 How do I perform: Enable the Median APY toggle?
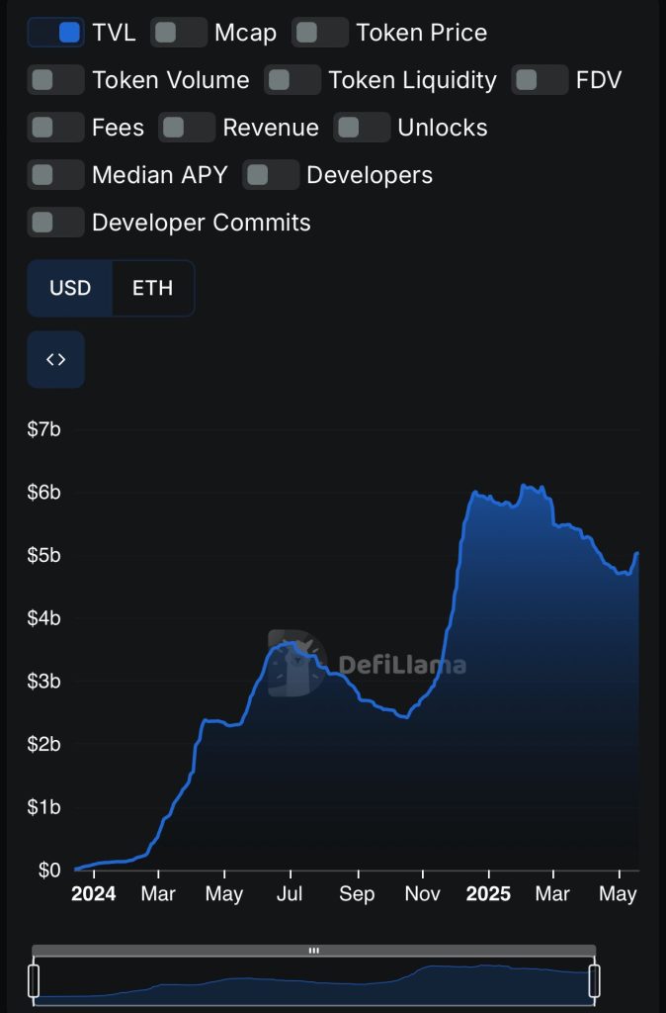(x=56, y=174)
